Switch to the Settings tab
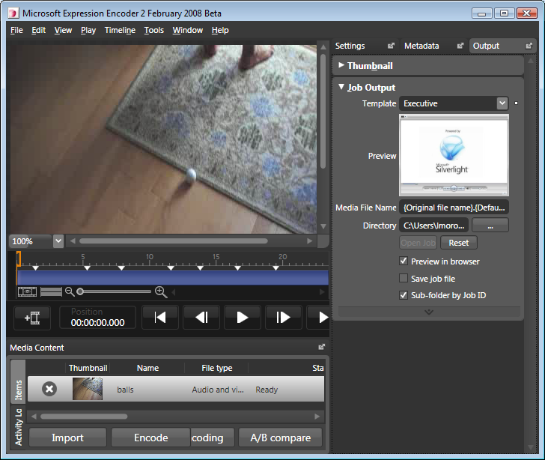The width and height of the screenshot is (545, 460). 350,46
